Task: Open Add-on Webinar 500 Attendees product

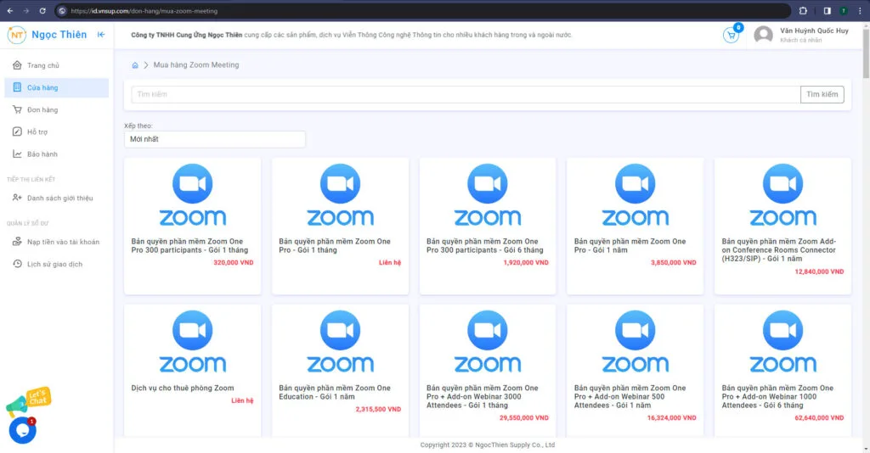Action: click(x=630, y=397)
